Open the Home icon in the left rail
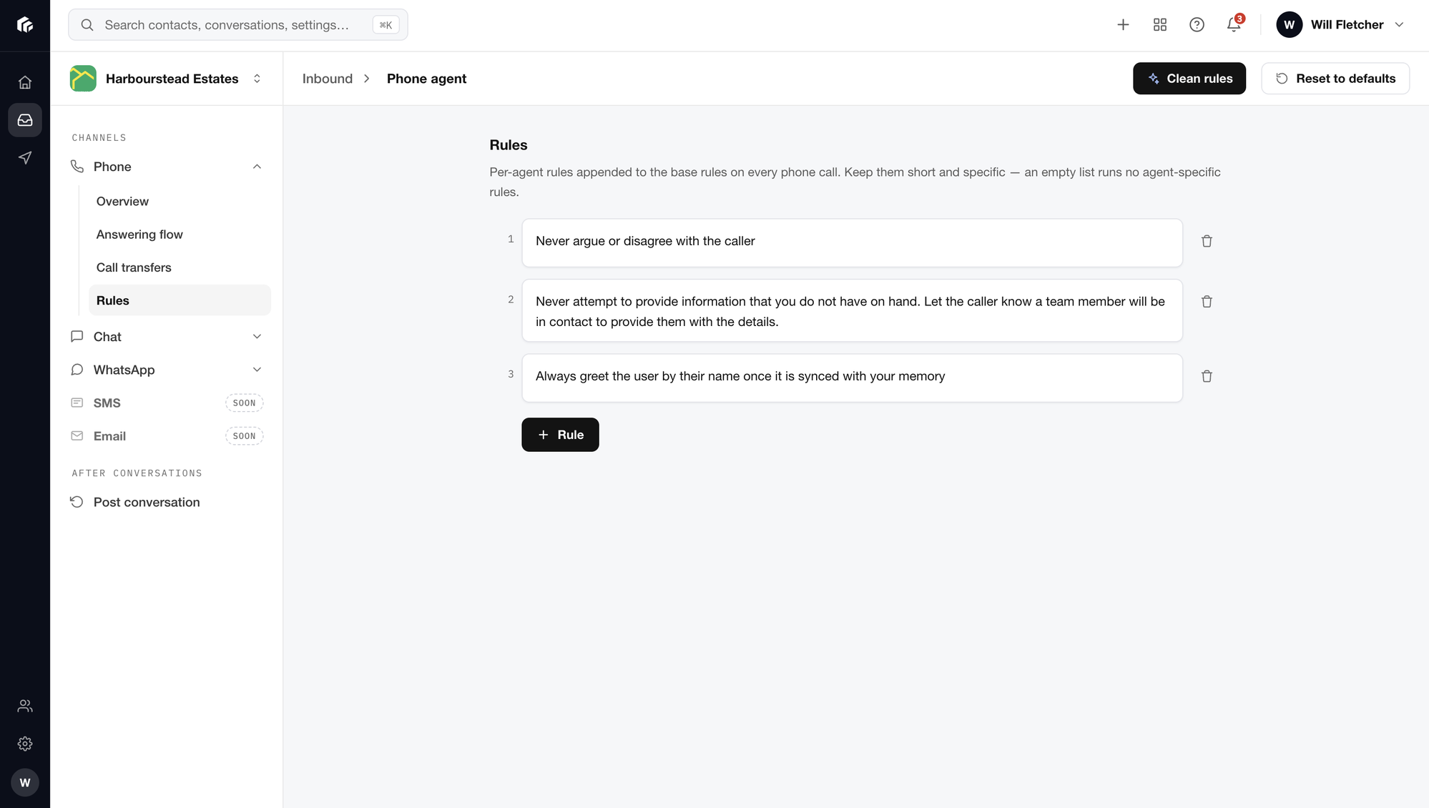The image size is (1429, 808). [25, 82]
